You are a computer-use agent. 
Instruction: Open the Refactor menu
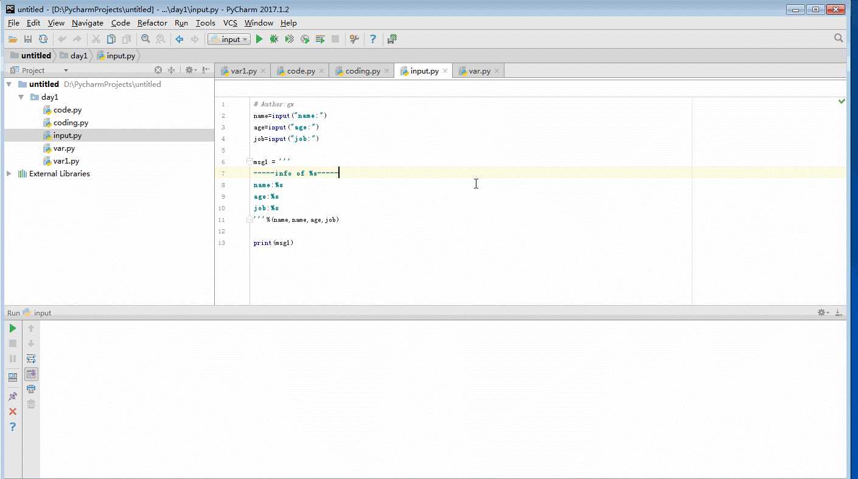pyautogui.click(x=152, y=23)
